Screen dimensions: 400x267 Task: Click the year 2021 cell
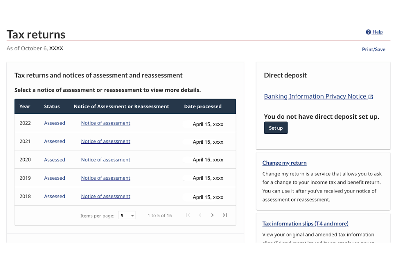pos(25,141)
